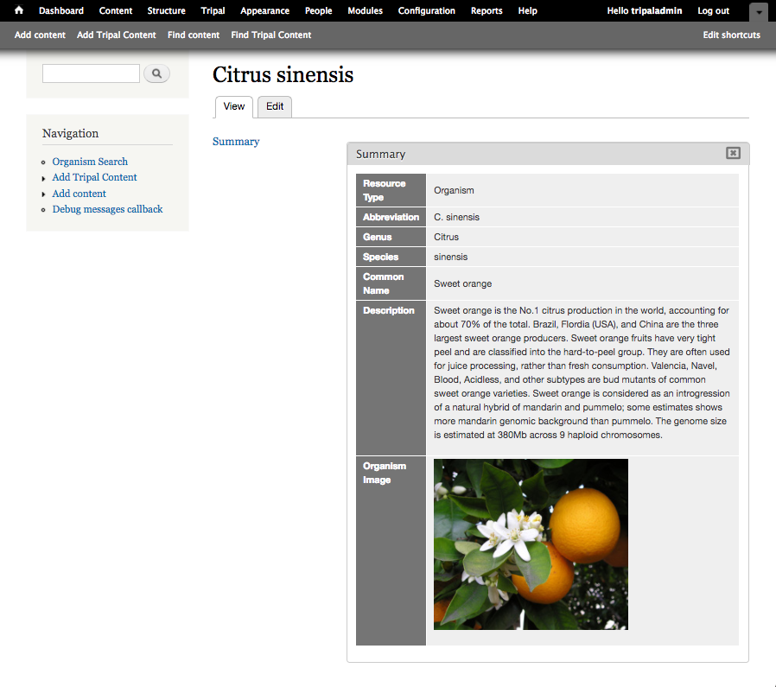Close the Summary pane with X icon

pyautogui.click(x=733, y=153)
